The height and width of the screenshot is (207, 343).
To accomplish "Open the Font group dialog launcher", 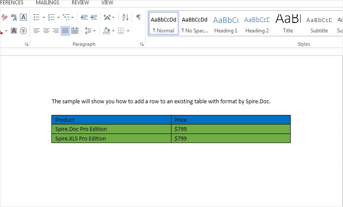I will coord(26,45).
